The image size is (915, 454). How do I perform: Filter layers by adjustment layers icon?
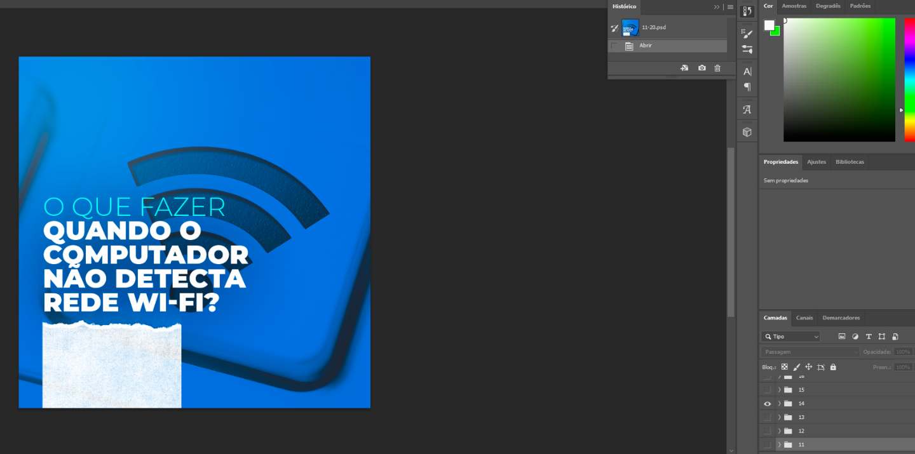855,337
